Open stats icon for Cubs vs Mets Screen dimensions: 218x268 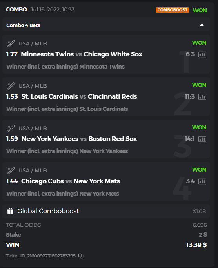click(x=202, y=181)
